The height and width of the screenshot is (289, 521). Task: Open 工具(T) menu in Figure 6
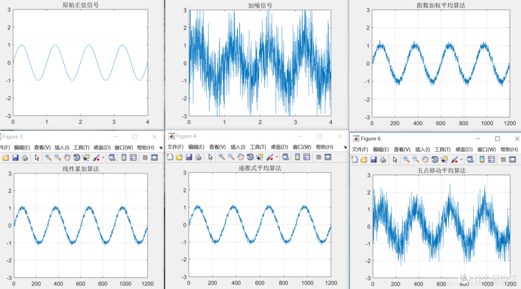pos(442,149)
